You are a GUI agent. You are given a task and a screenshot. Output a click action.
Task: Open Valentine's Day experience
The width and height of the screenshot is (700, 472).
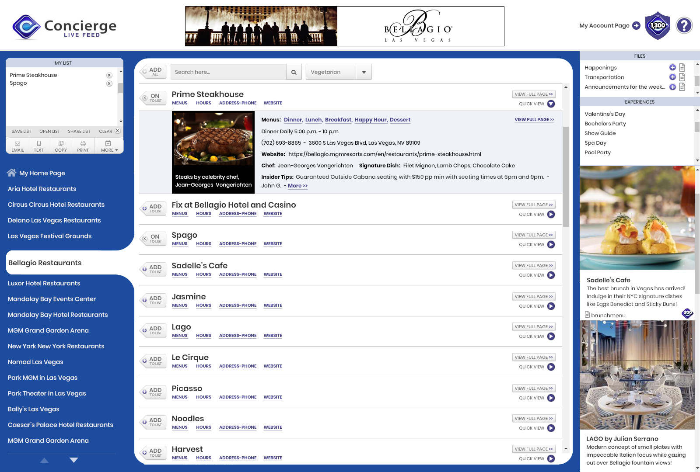coord(605,114)
